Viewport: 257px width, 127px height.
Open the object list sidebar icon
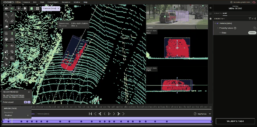coord(211,14)
